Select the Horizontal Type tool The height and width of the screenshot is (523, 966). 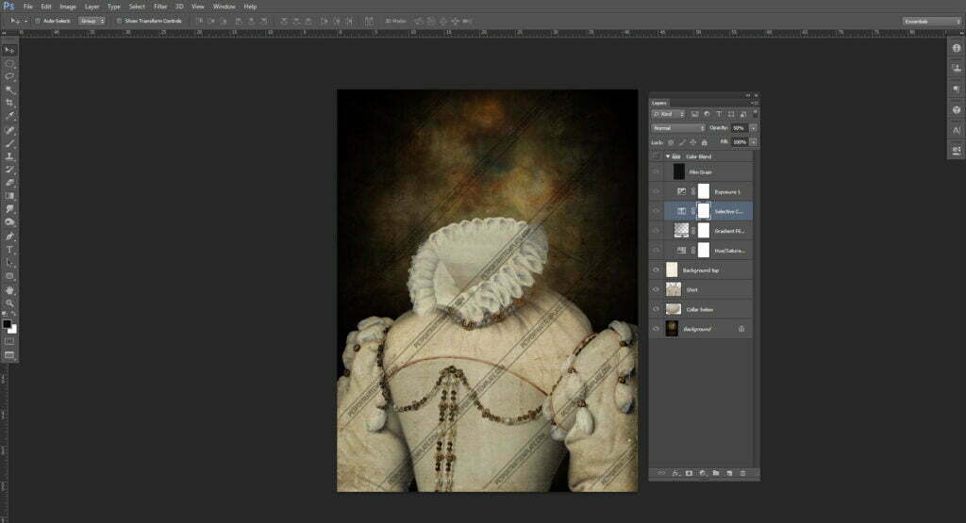[9, 249]
